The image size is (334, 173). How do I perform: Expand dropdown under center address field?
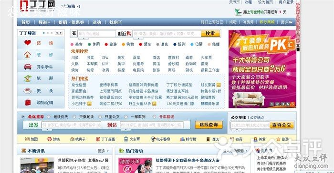click(83, 38)
